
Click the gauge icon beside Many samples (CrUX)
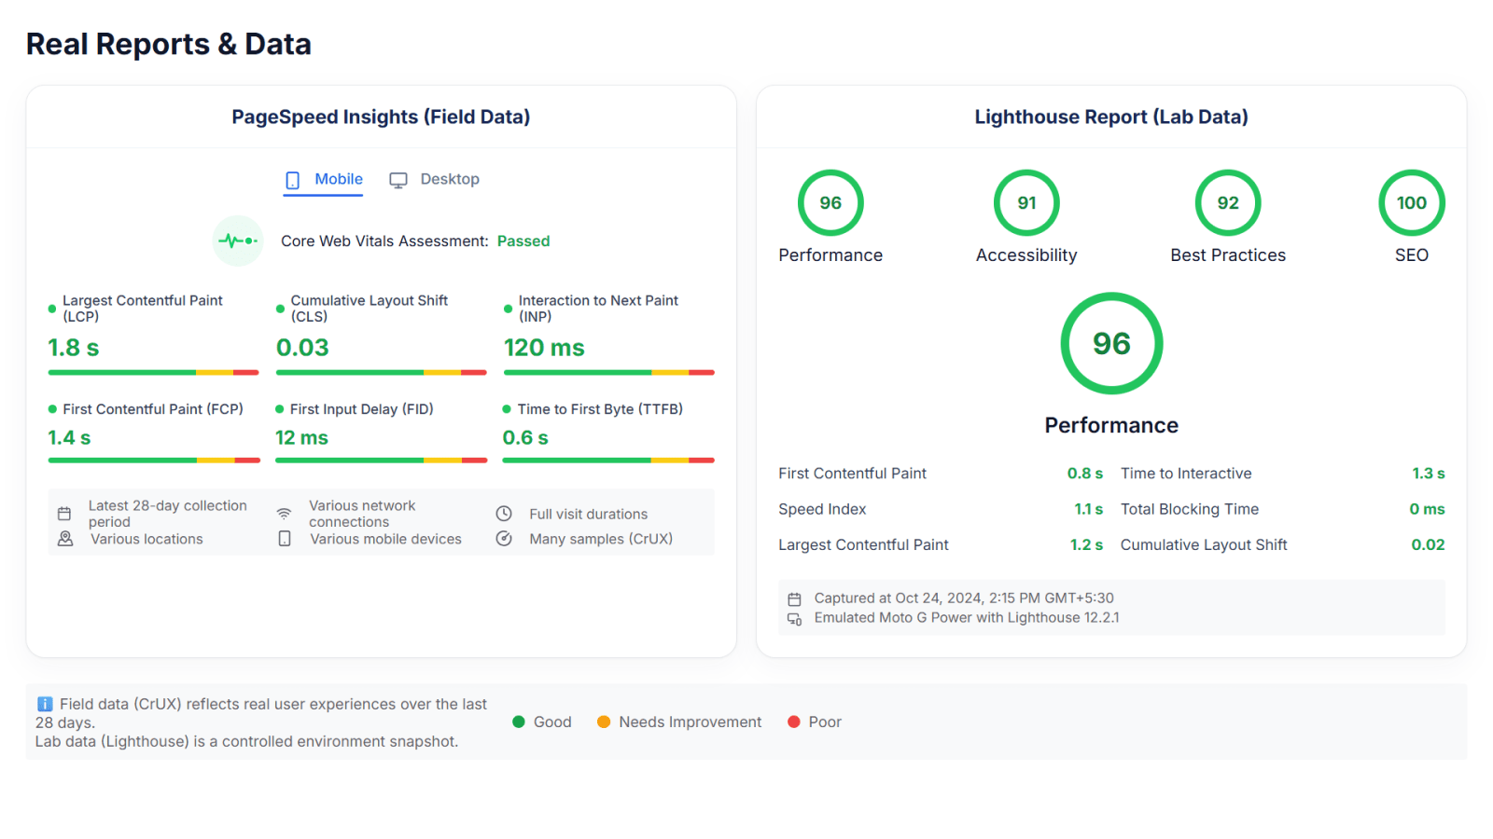(504, 539)
